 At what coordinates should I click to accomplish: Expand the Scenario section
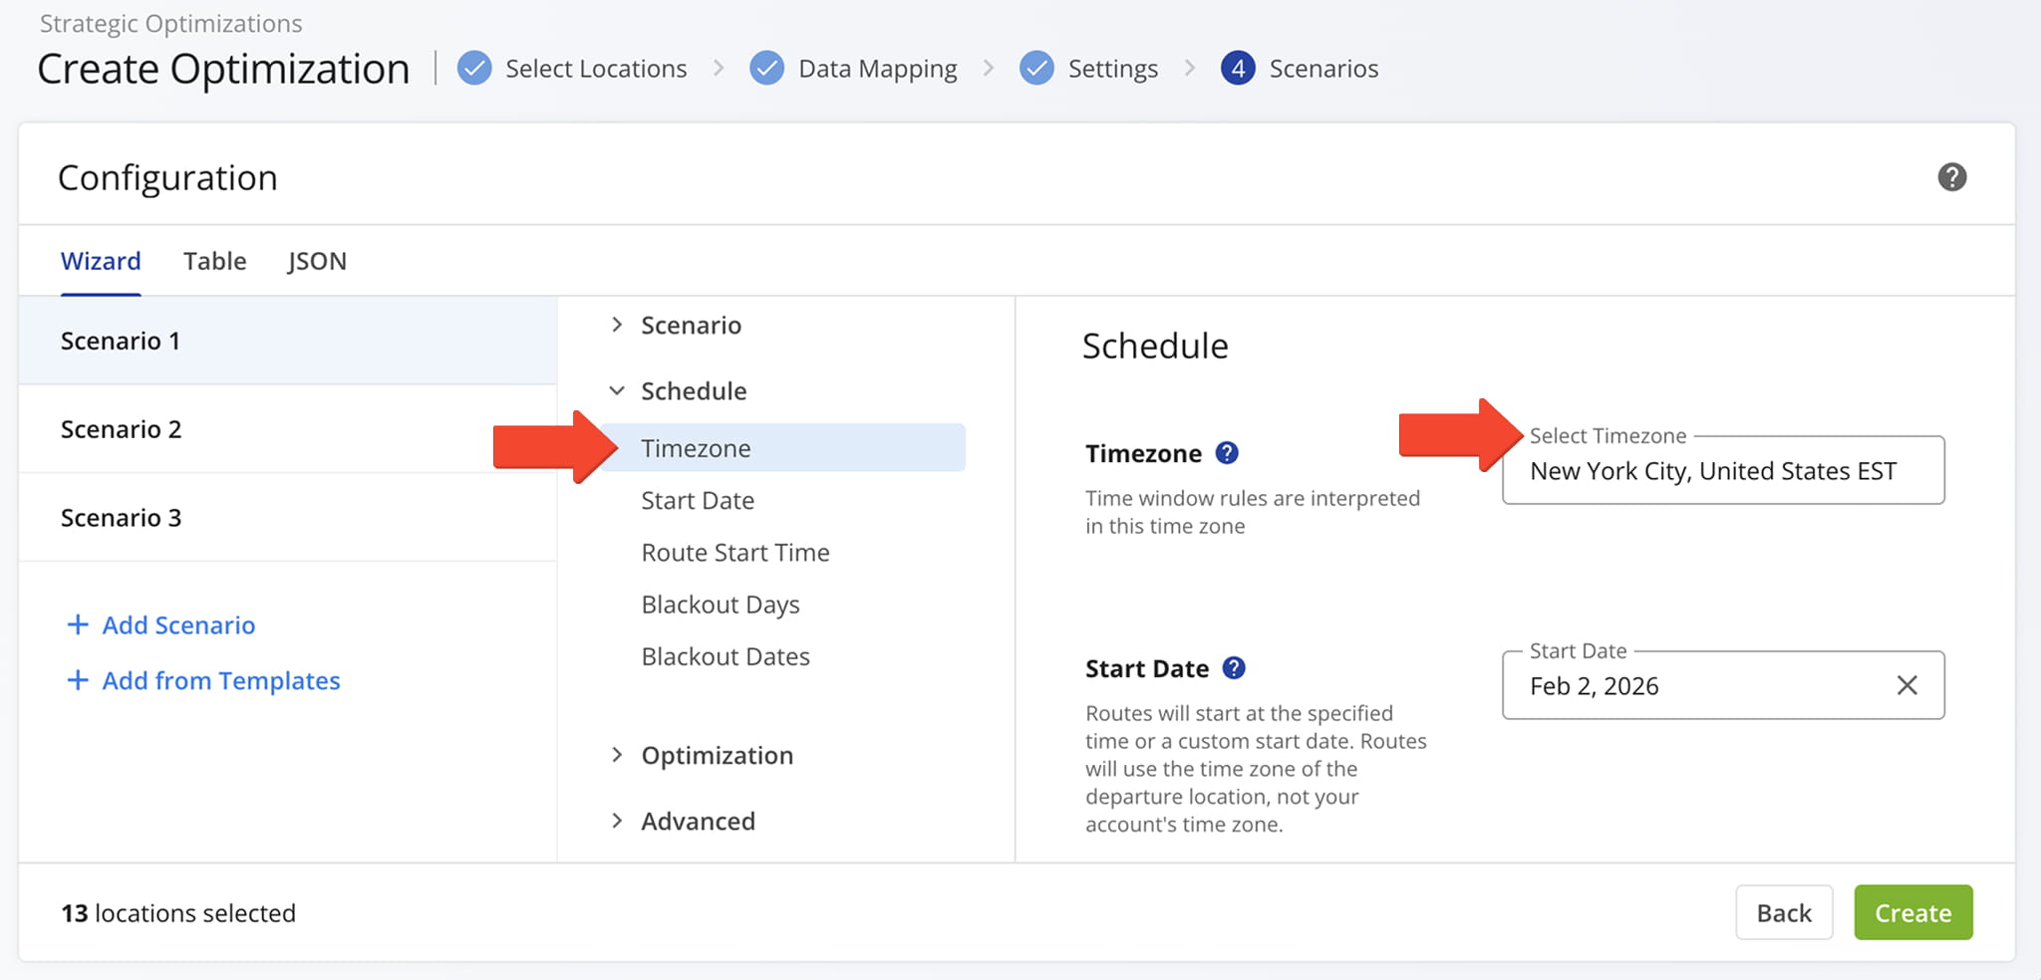click(x=617, y=325)
